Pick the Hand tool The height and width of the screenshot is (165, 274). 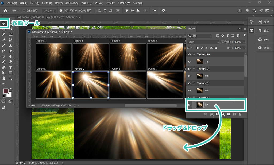tap(4, 78)
